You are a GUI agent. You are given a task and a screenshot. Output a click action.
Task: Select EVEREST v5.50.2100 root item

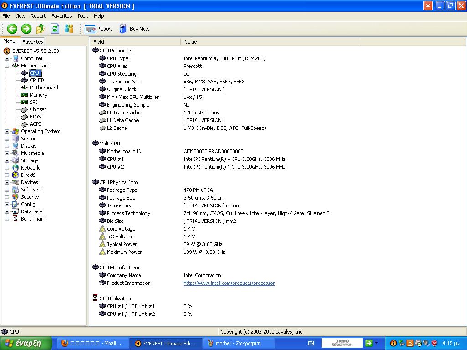[x=36, y=51]
